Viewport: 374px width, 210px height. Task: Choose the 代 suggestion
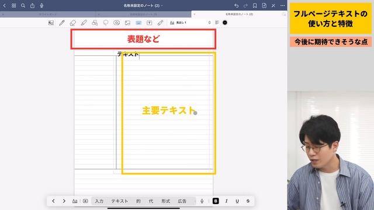click(151, 201)
